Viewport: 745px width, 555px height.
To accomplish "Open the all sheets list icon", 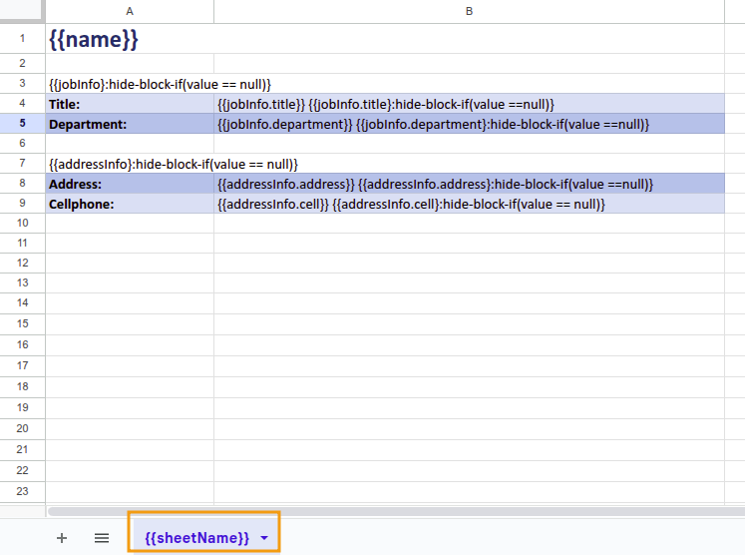I will click(x=102, y=538).
